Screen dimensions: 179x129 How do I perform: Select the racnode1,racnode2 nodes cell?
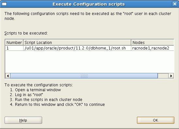(x=153, y=48)
